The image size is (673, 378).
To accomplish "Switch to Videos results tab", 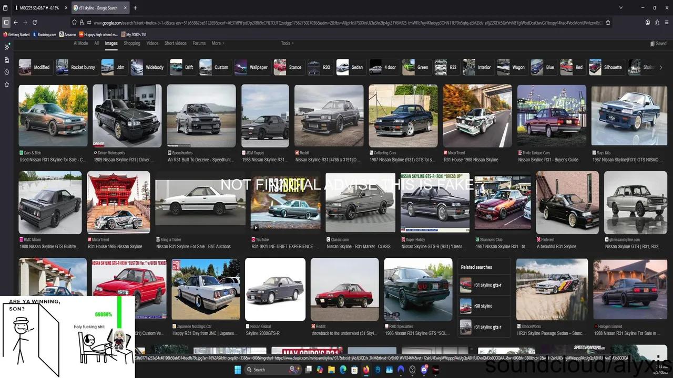I will tap(152, 43).
